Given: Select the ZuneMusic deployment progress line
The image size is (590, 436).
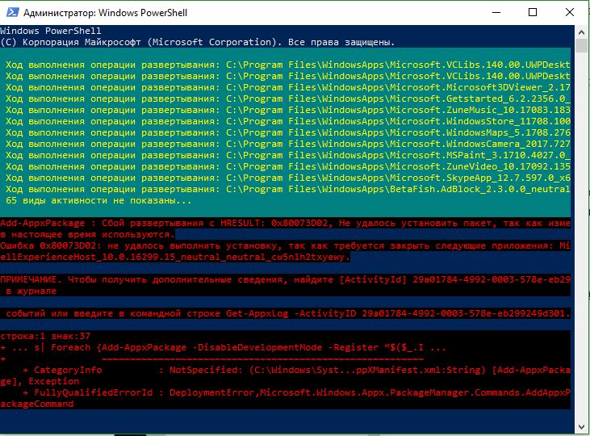Looking at the screenshot, I should 288,110.
